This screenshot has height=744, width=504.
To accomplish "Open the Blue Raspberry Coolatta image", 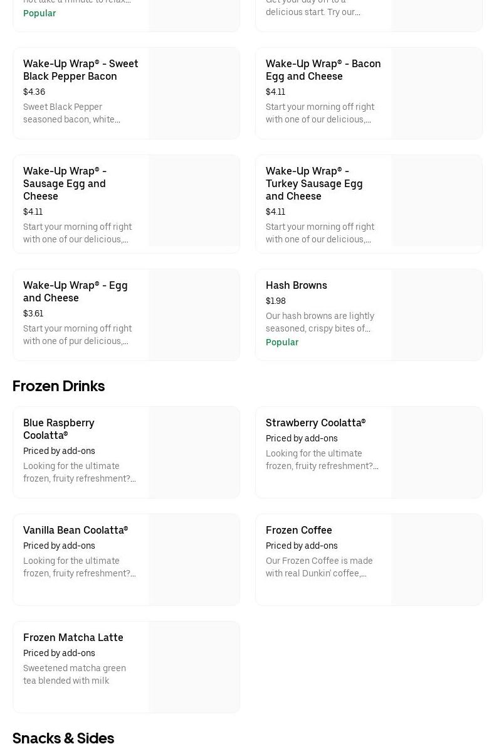I will pyautogui.click(x=194, y=453).
